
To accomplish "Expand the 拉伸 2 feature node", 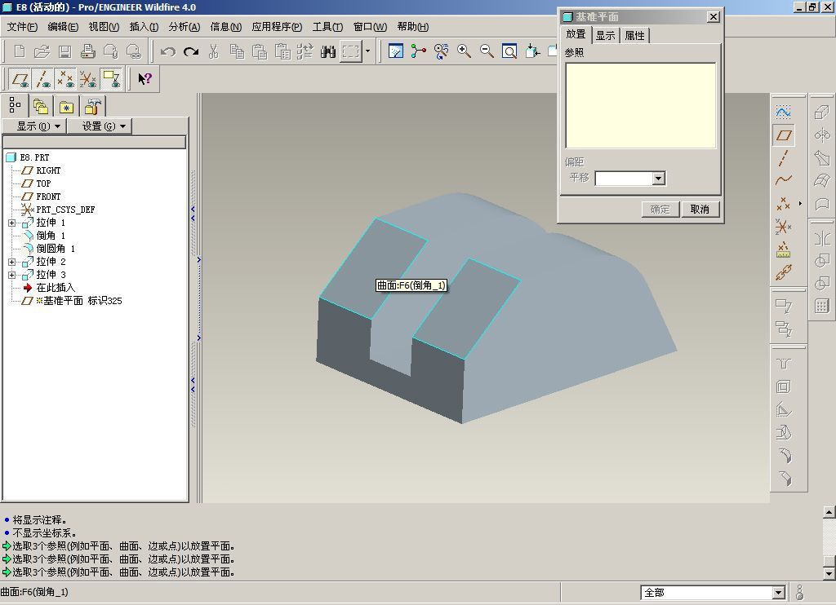I will coord(11,262).
